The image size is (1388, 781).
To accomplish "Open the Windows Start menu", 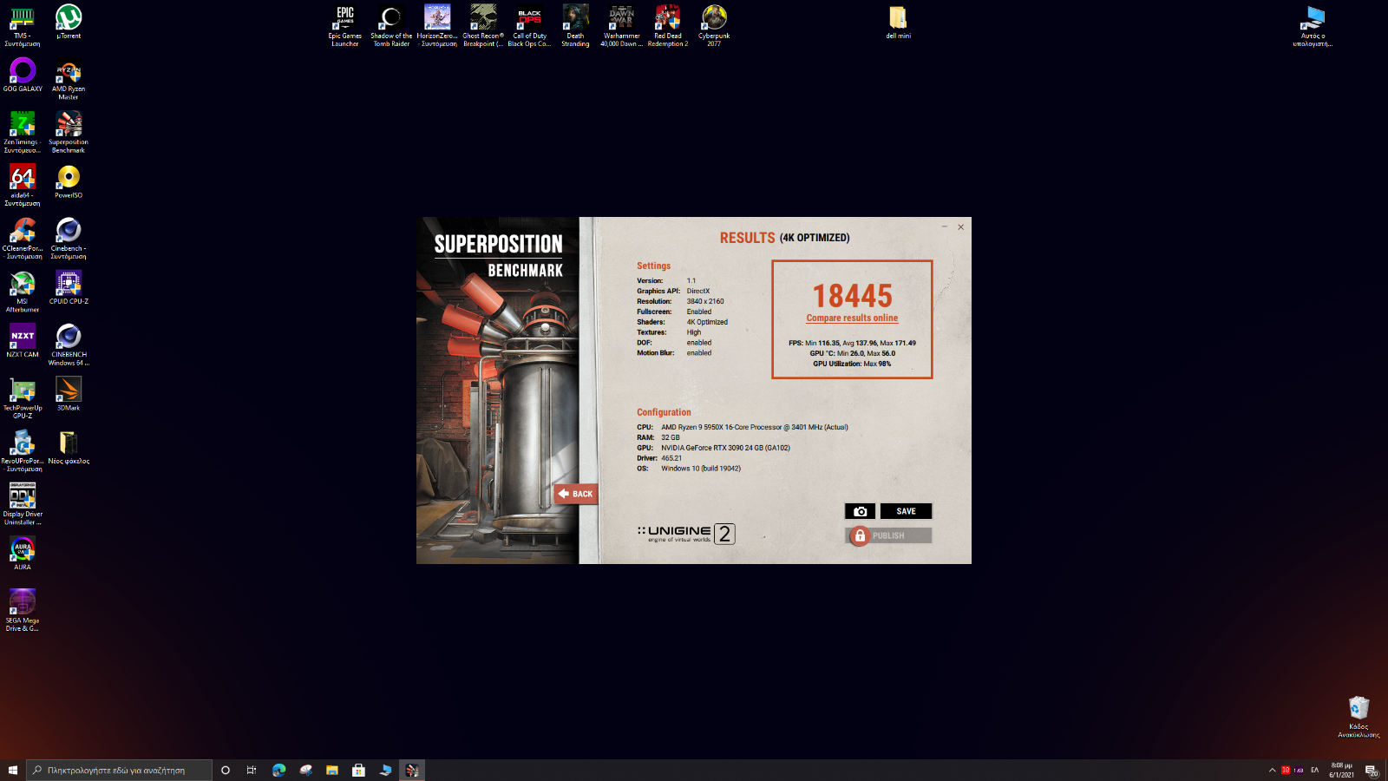I will click(x=13, y=770).
